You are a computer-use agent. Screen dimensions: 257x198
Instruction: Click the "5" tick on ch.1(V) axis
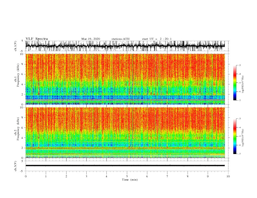23,41
